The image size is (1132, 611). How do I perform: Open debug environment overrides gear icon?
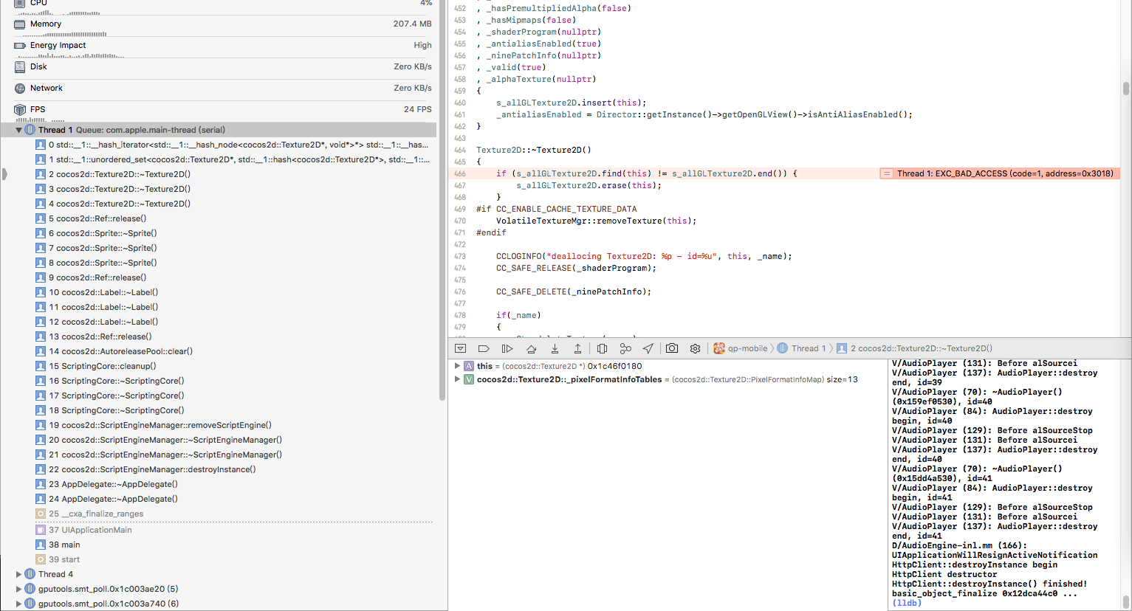pos(695,348)
